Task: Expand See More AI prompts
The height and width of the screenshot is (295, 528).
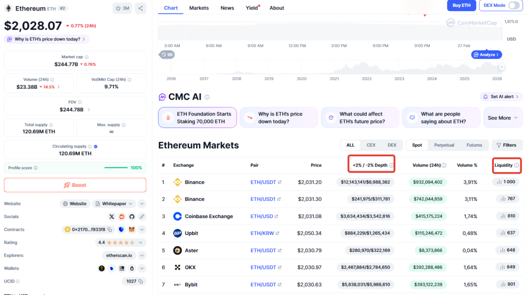Action: pyautogui.click(x=503, y=118)
